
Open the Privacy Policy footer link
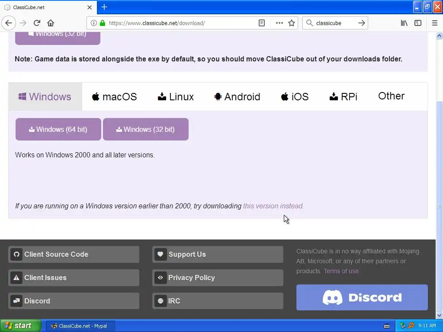coord(218,278)
